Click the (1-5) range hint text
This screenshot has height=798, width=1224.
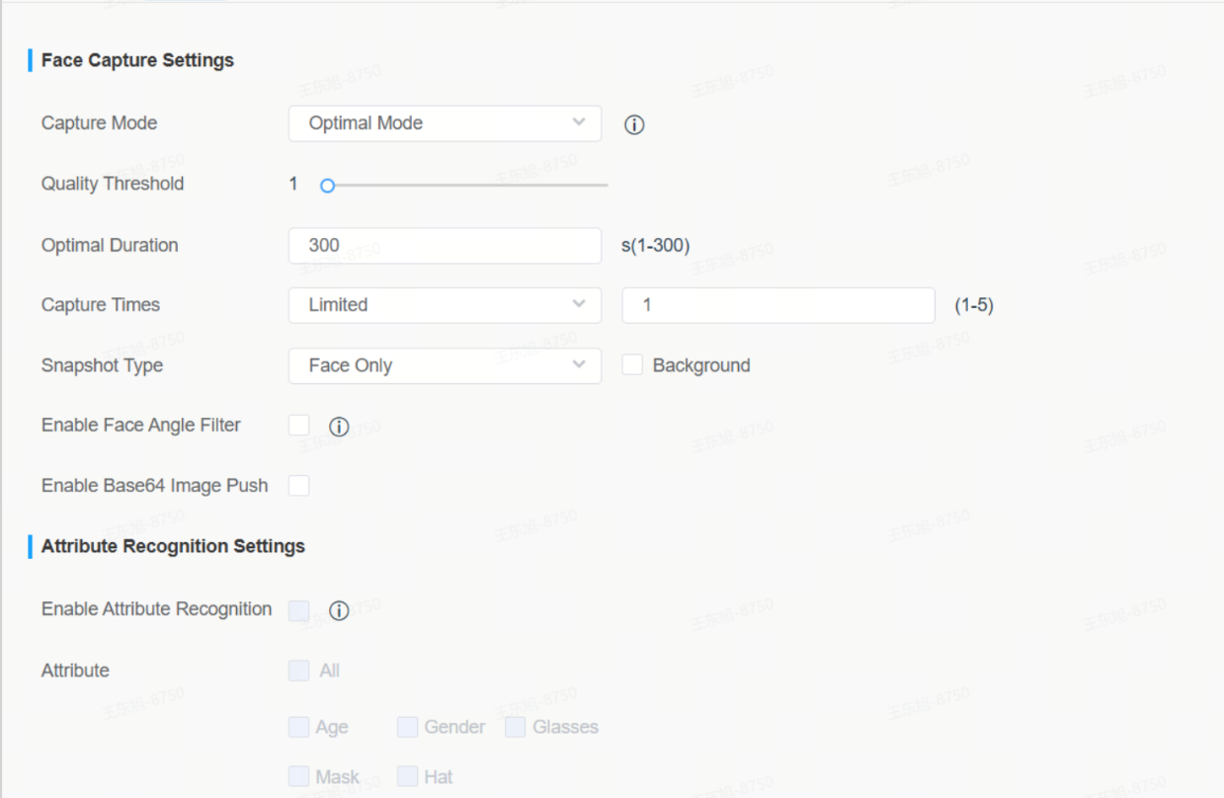(x=974, y=305)
